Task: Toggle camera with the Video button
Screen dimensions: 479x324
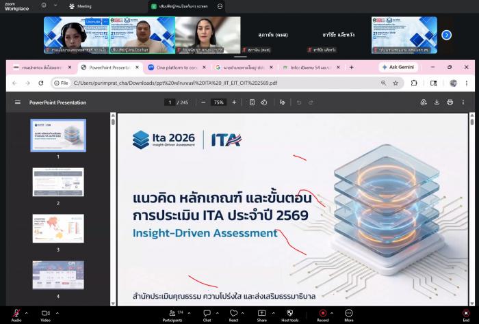Action: pos(46,315)
